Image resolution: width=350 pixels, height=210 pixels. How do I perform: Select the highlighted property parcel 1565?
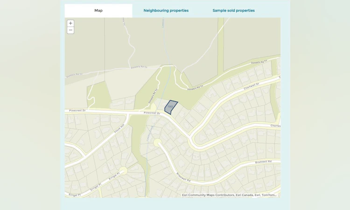(171, 107)
